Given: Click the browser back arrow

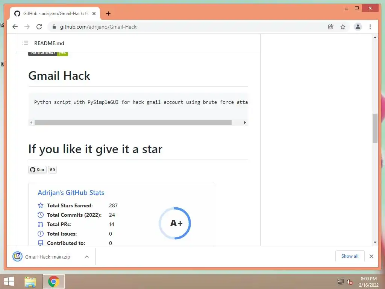Looking at the screenshot, I should point(15,27).
